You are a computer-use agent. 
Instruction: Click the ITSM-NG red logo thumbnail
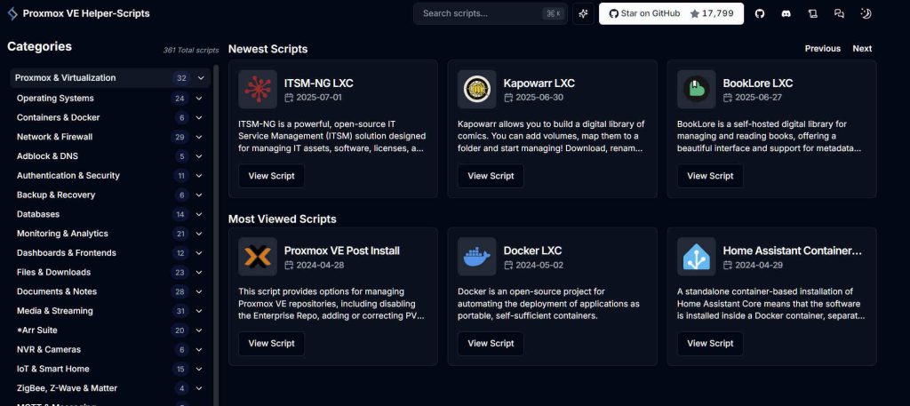(x=257, y=89)
